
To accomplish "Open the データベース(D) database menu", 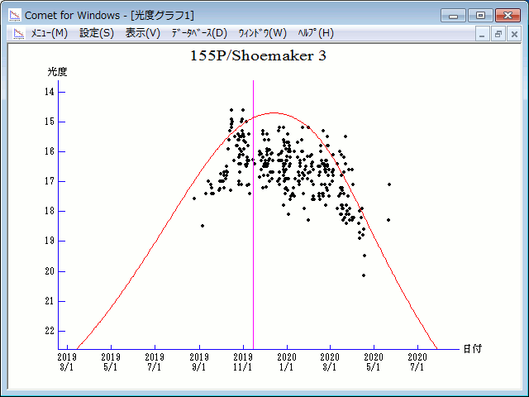I will tap(198, 33).
